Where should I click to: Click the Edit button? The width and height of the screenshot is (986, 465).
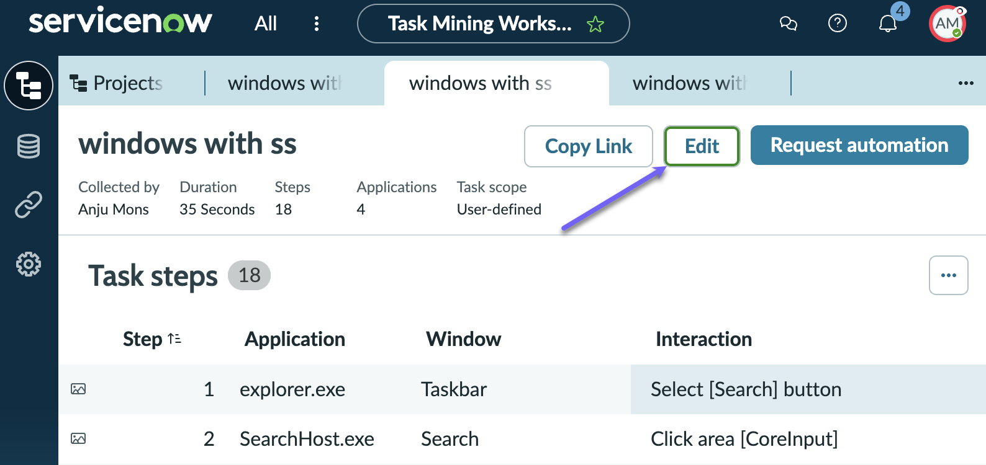coord(702,146)
